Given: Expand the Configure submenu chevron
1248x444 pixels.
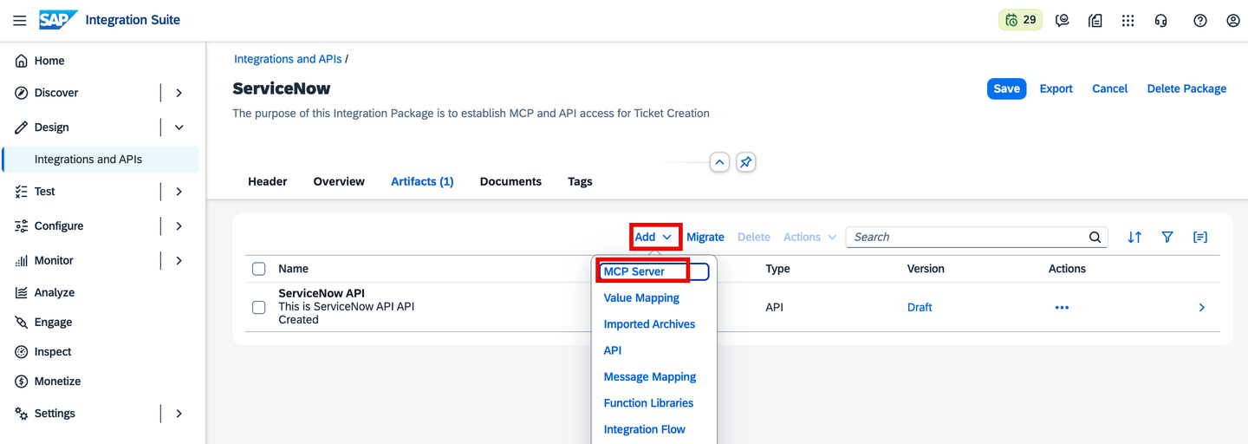Looking at the screenshot, I should click(179, 226).
